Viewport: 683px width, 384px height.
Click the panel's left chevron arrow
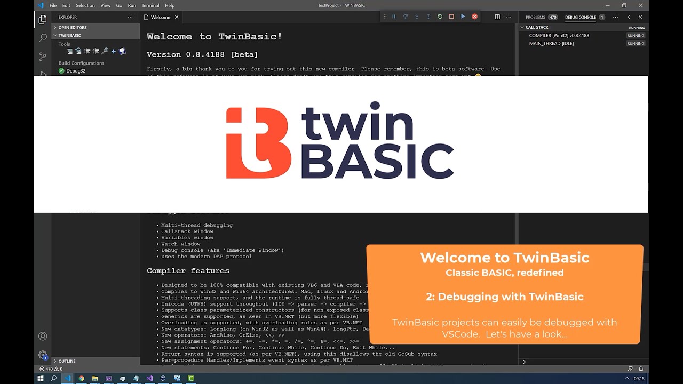(629, 17)
